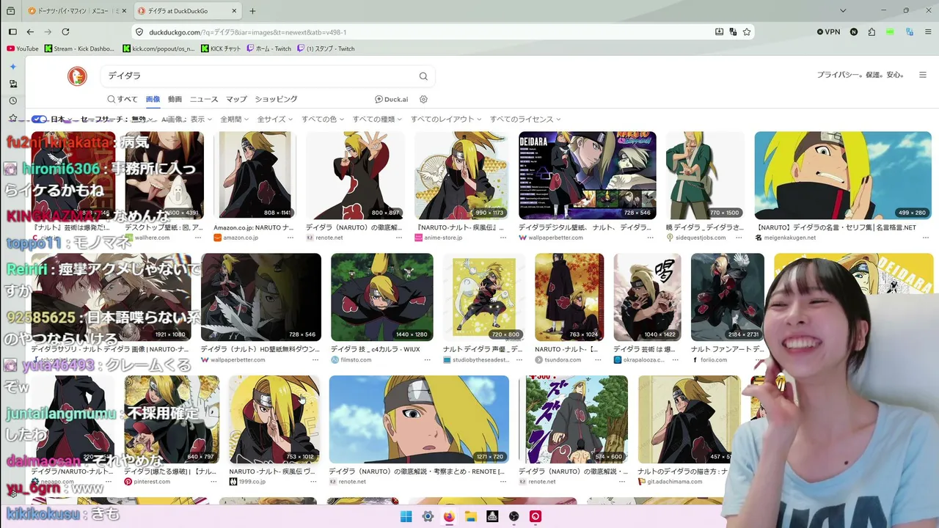939x528 pixels.
Task: Open the (1) スタンプ - Twitch bookmark
Action: pos(326,49)
